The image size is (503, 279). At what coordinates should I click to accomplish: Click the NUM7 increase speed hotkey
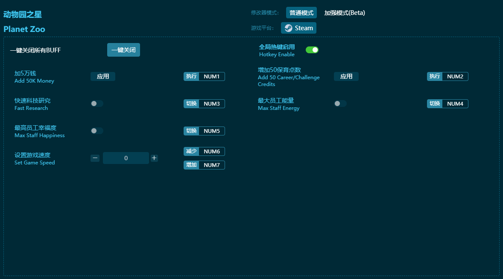click(x=211, y=165)
